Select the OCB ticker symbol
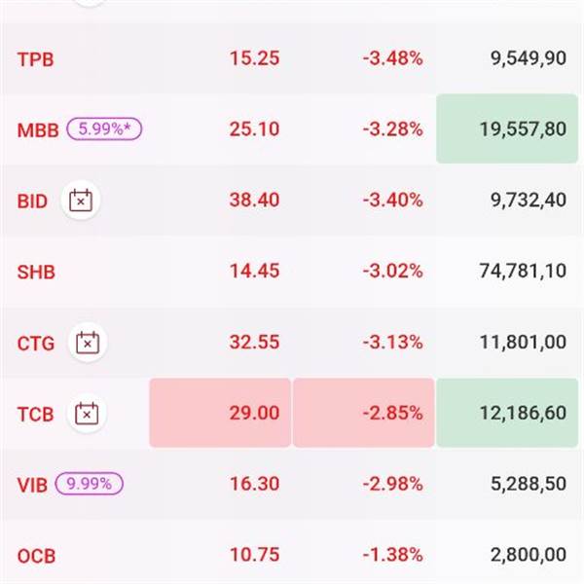The image size is (584, 584). click(36, 556)
